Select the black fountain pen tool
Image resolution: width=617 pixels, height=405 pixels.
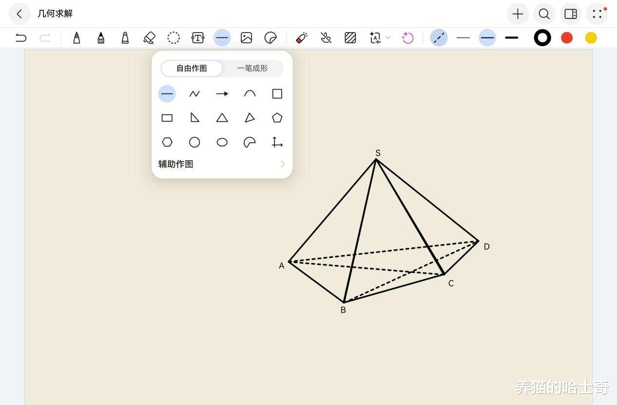coord(101,37)
